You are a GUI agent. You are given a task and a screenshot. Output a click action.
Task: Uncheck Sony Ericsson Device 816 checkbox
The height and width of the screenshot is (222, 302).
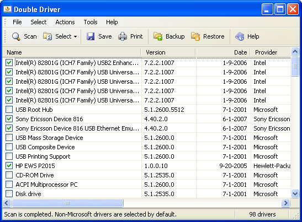click(x=9, y=119)
